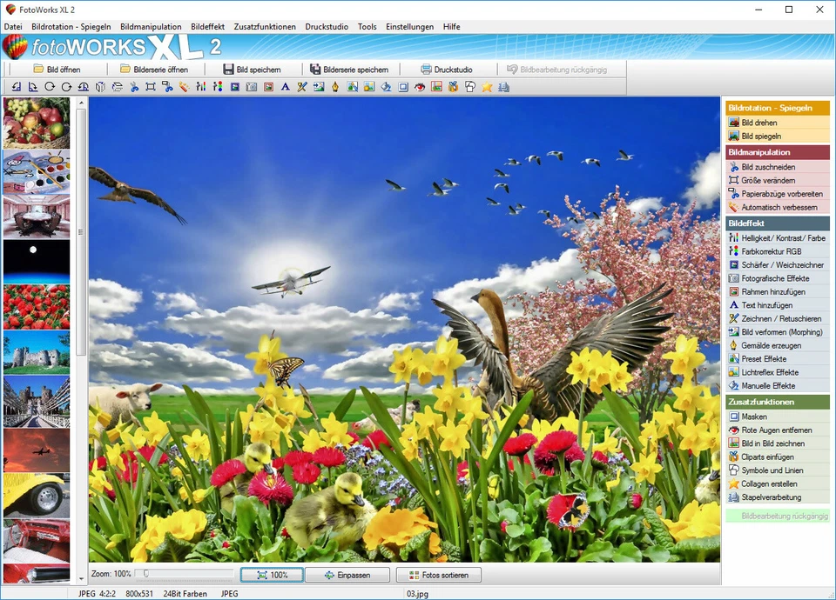Screen dimensions: 836x600
Task: Open the Einstellungen menu
Action: pyautogui.click(x=409, y=26)
